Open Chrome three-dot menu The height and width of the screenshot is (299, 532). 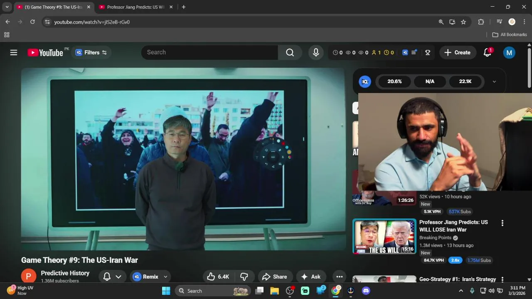pos(524,22)
